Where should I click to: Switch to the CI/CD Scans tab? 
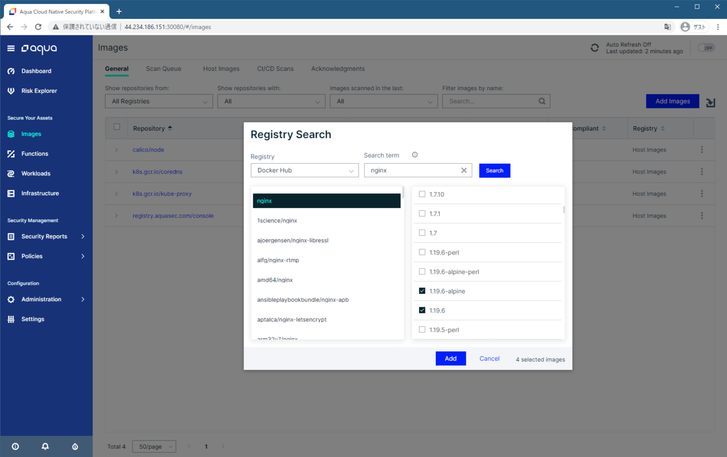(275, 69)
